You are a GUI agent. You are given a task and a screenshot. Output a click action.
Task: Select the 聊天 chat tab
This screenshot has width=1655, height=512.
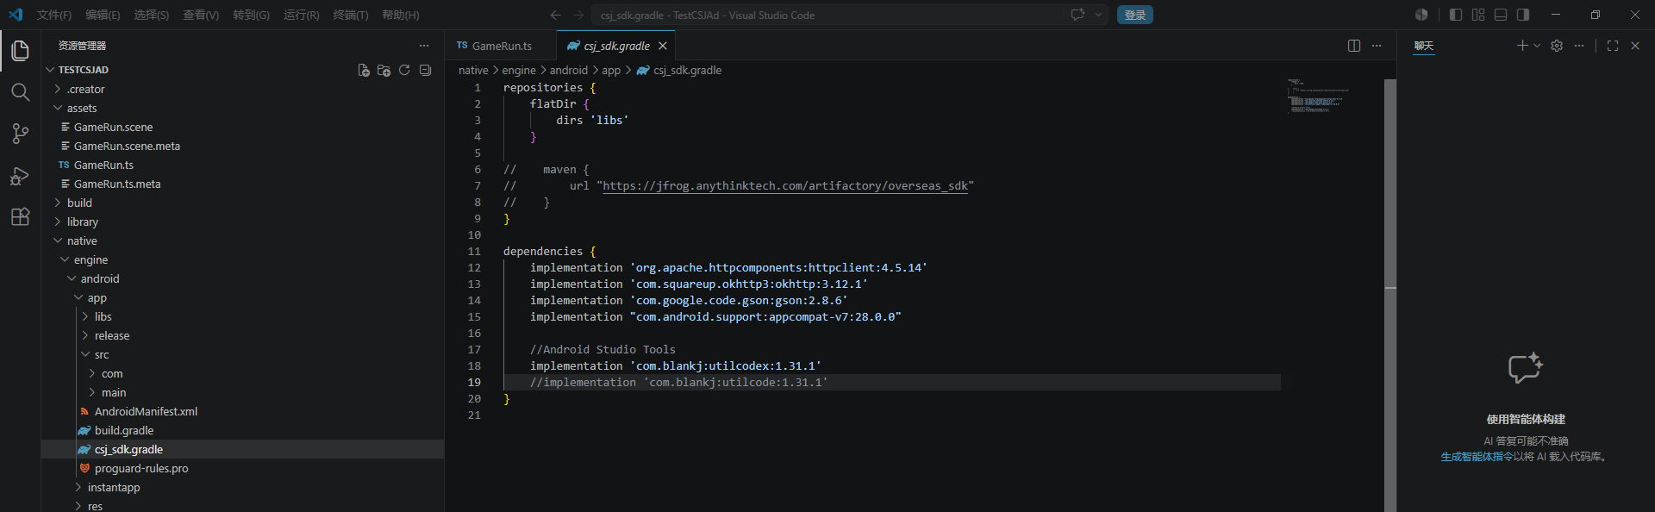pyautogui.click(x=1424, y=46)
